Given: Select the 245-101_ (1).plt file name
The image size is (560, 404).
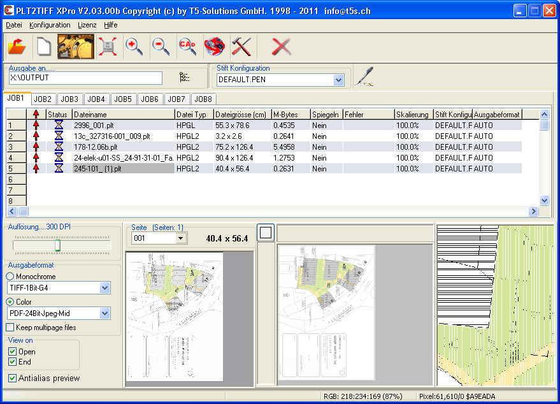Looking at the screenshot, I should coord(124,168).
